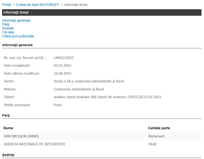Viewport: 204px width, 159px height.
Task: Jump to Informații generale anchor link
Action: [x=16, y=20]
